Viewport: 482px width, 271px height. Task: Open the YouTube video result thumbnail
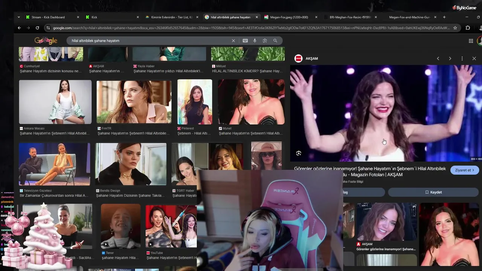coord(171,226)
